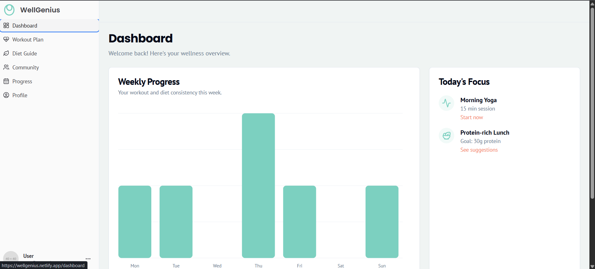Click the '15 min session' text
Image resolution: width=595 pixels, height=269 pixels.
tap(477, 109)
